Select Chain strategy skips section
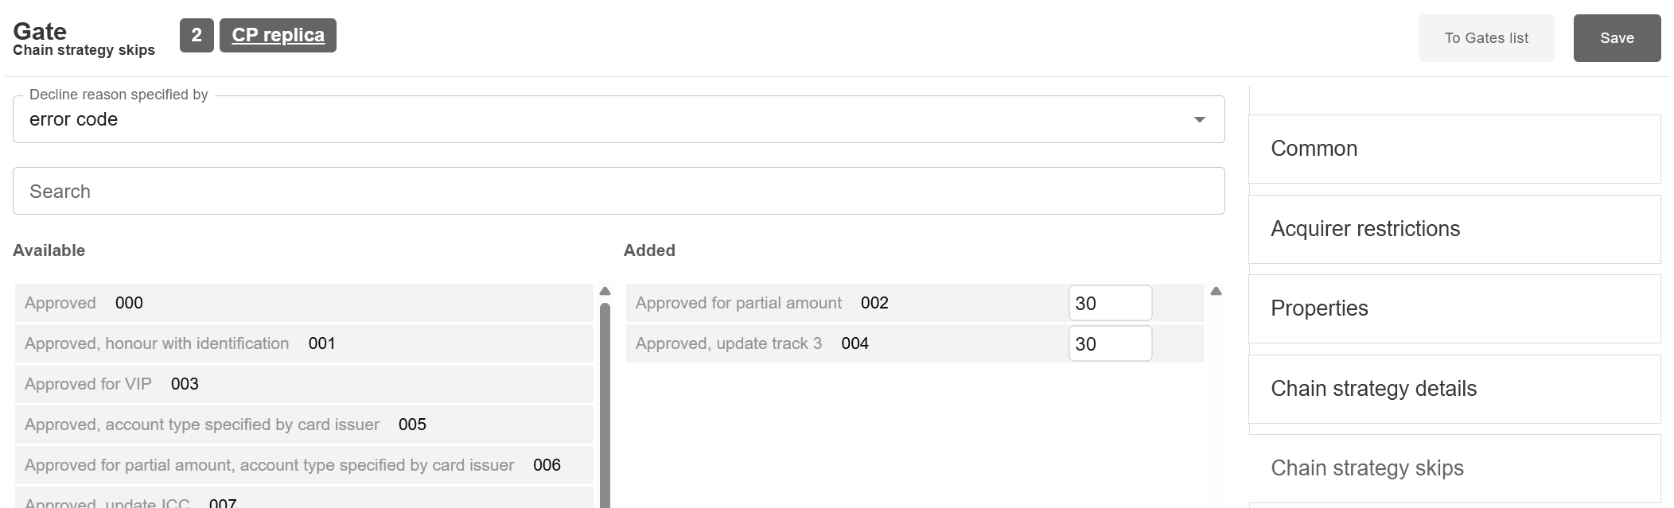Image resolution: width=1674 pixels, height=508 pixels. pos(1454,468)
